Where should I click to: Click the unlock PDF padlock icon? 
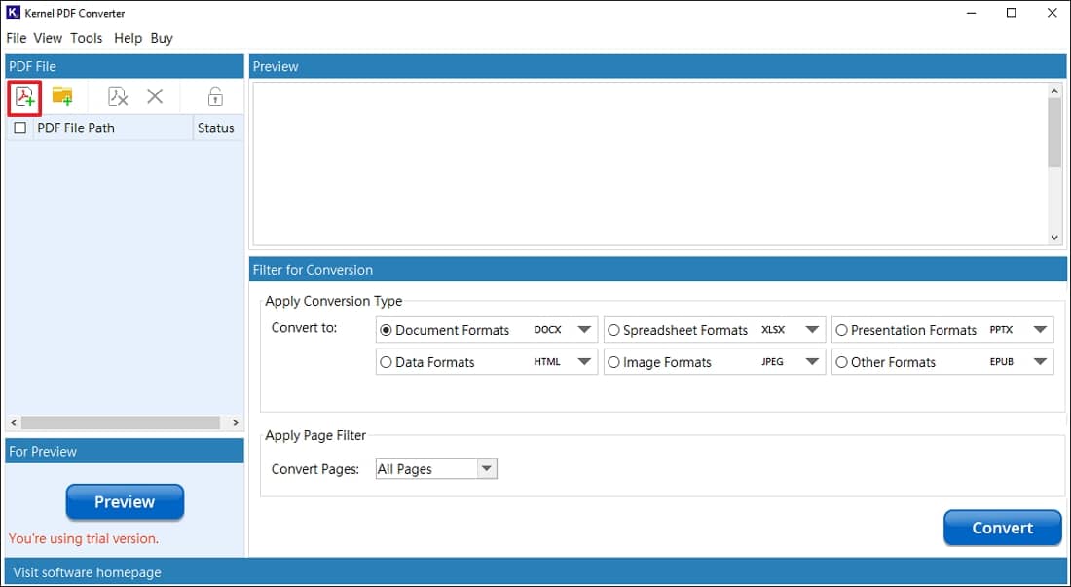(x=214, y=96)
